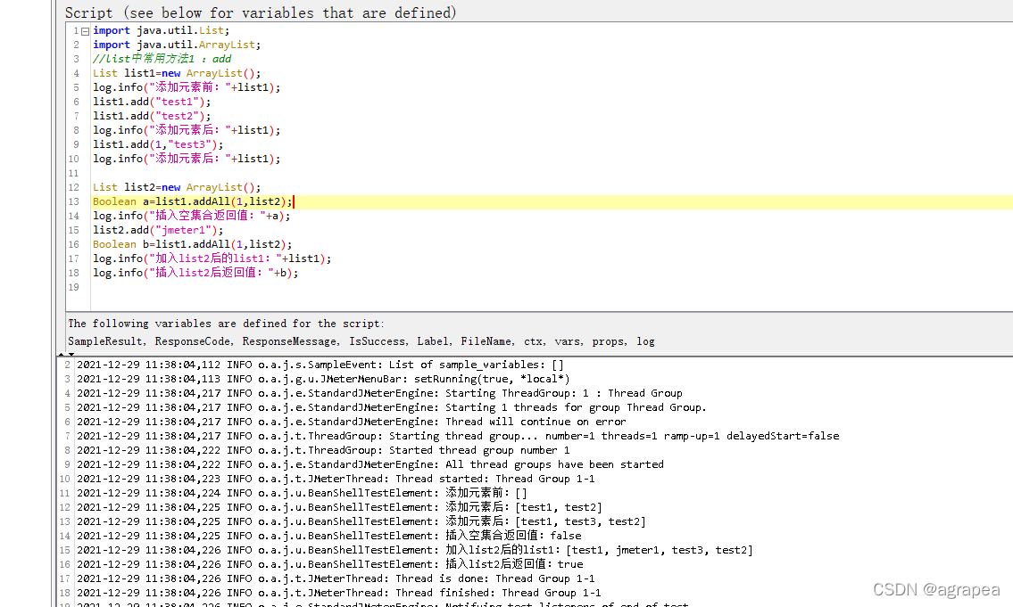This screenshot has height=607, width=1013.
Task: Click line 'List list2=new ArrayList();'
Action: point(177,187)
